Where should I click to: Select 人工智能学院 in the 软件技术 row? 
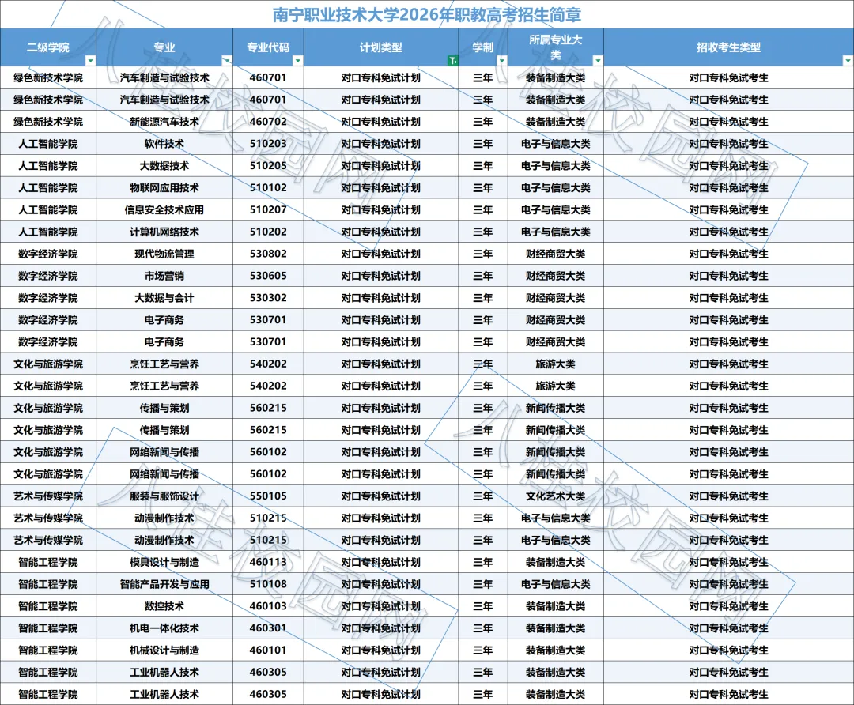tap(48, 144)
